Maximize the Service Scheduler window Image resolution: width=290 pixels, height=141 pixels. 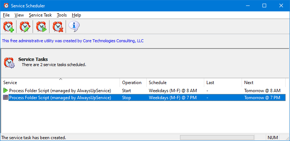point(264,6)
